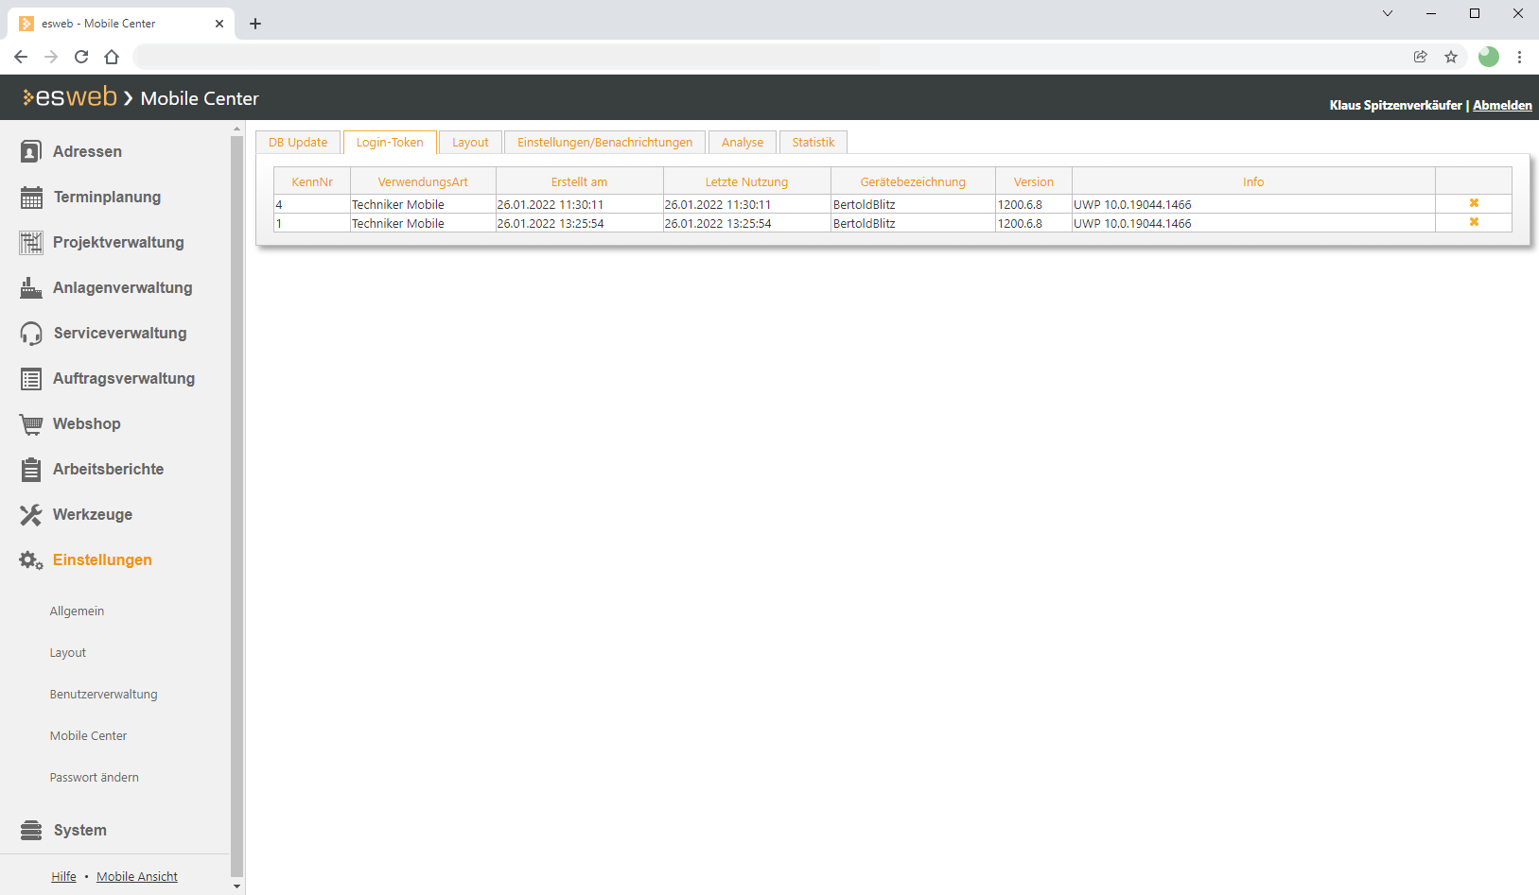1539x895 pixels.
Task: Expand the Projektverwaltung section
Action: (118, 242)
